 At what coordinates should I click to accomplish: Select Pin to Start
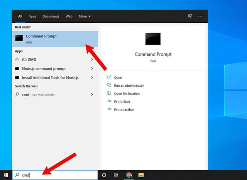click(x=122, y=102)
